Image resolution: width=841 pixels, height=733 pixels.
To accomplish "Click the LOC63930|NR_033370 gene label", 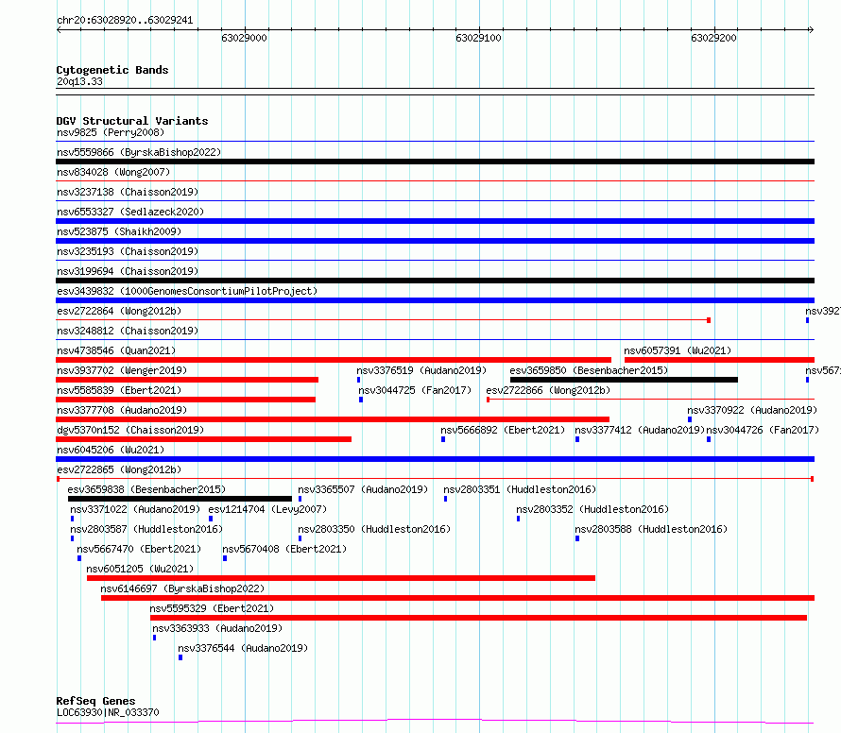I will 108,712.
